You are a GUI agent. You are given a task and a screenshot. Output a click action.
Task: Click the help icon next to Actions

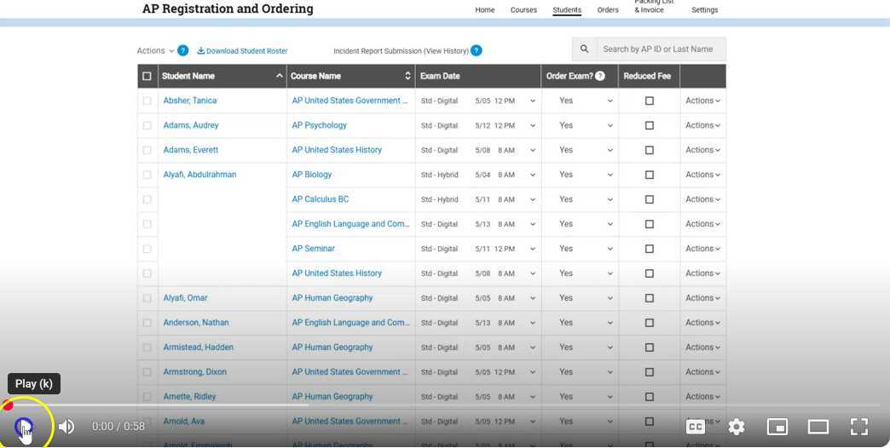[x=182, y=50]
